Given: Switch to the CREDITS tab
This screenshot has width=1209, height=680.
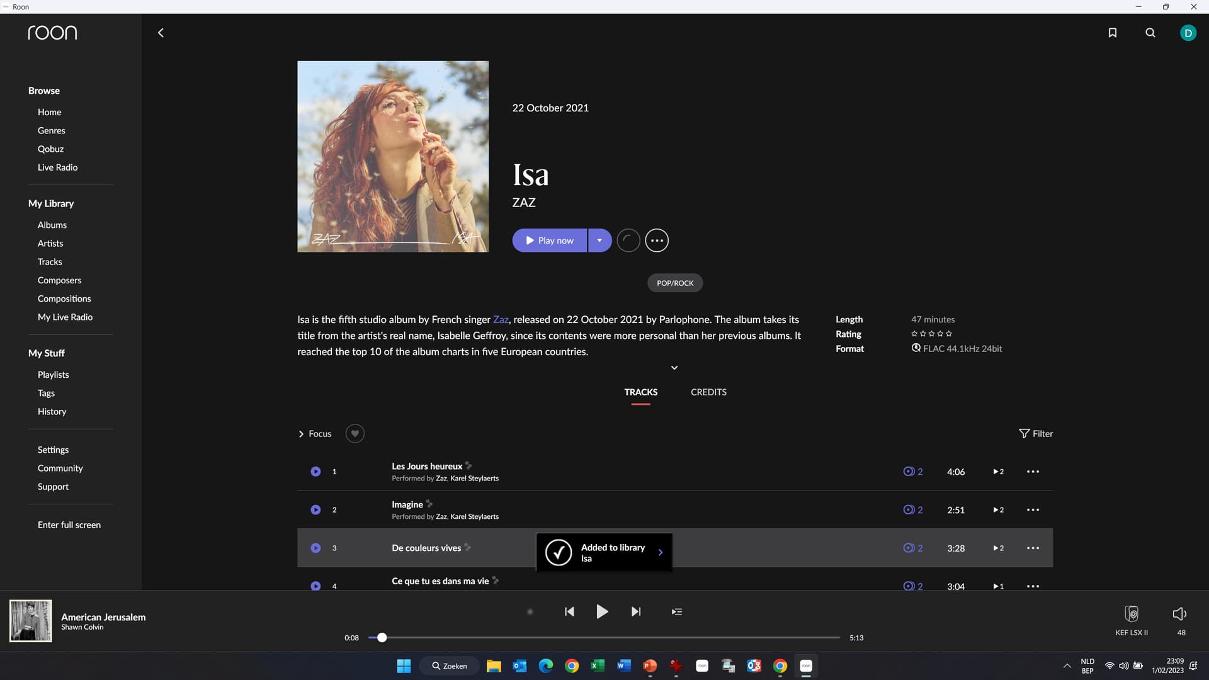Looking at the screenshot, I should (x=708, y=392).
